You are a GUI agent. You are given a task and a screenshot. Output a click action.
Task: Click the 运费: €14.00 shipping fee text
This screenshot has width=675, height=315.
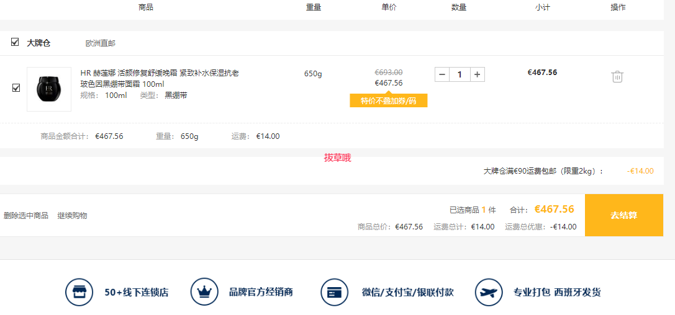[x=255, y=136]
